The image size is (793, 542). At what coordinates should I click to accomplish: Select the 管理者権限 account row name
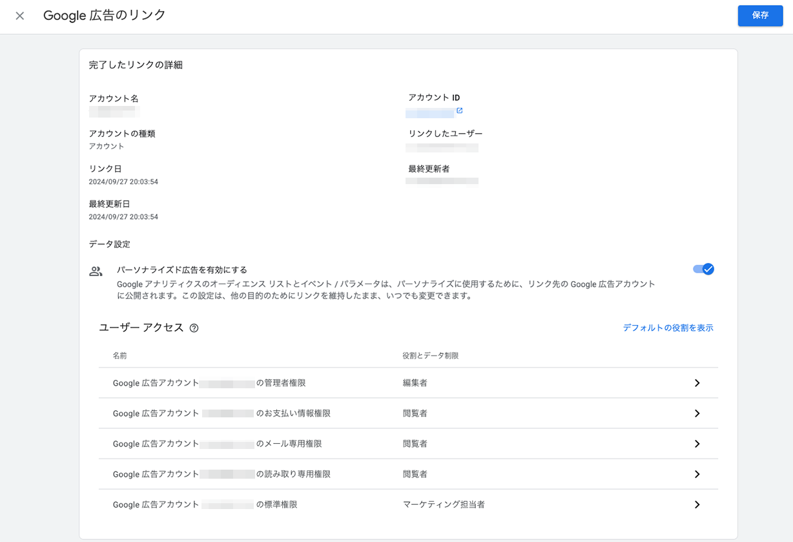coord(209,383)
